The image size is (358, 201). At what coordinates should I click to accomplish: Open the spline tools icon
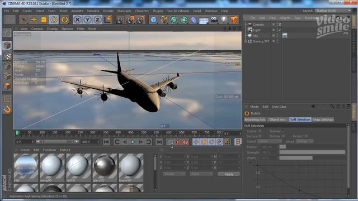[x=164, y=20]
